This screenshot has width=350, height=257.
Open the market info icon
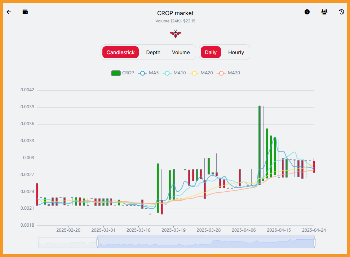point(307,12)
